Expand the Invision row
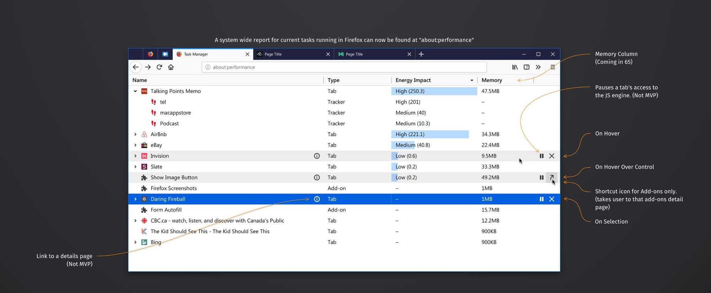 click(135, 156)
